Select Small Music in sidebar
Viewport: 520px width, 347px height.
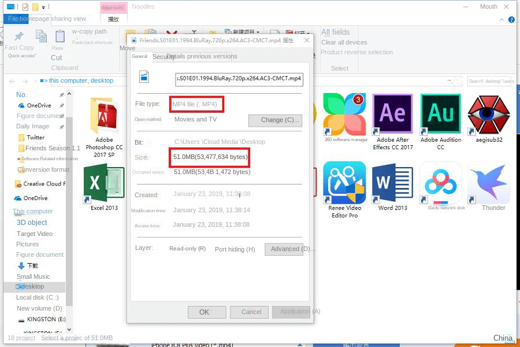click(33, 276)
